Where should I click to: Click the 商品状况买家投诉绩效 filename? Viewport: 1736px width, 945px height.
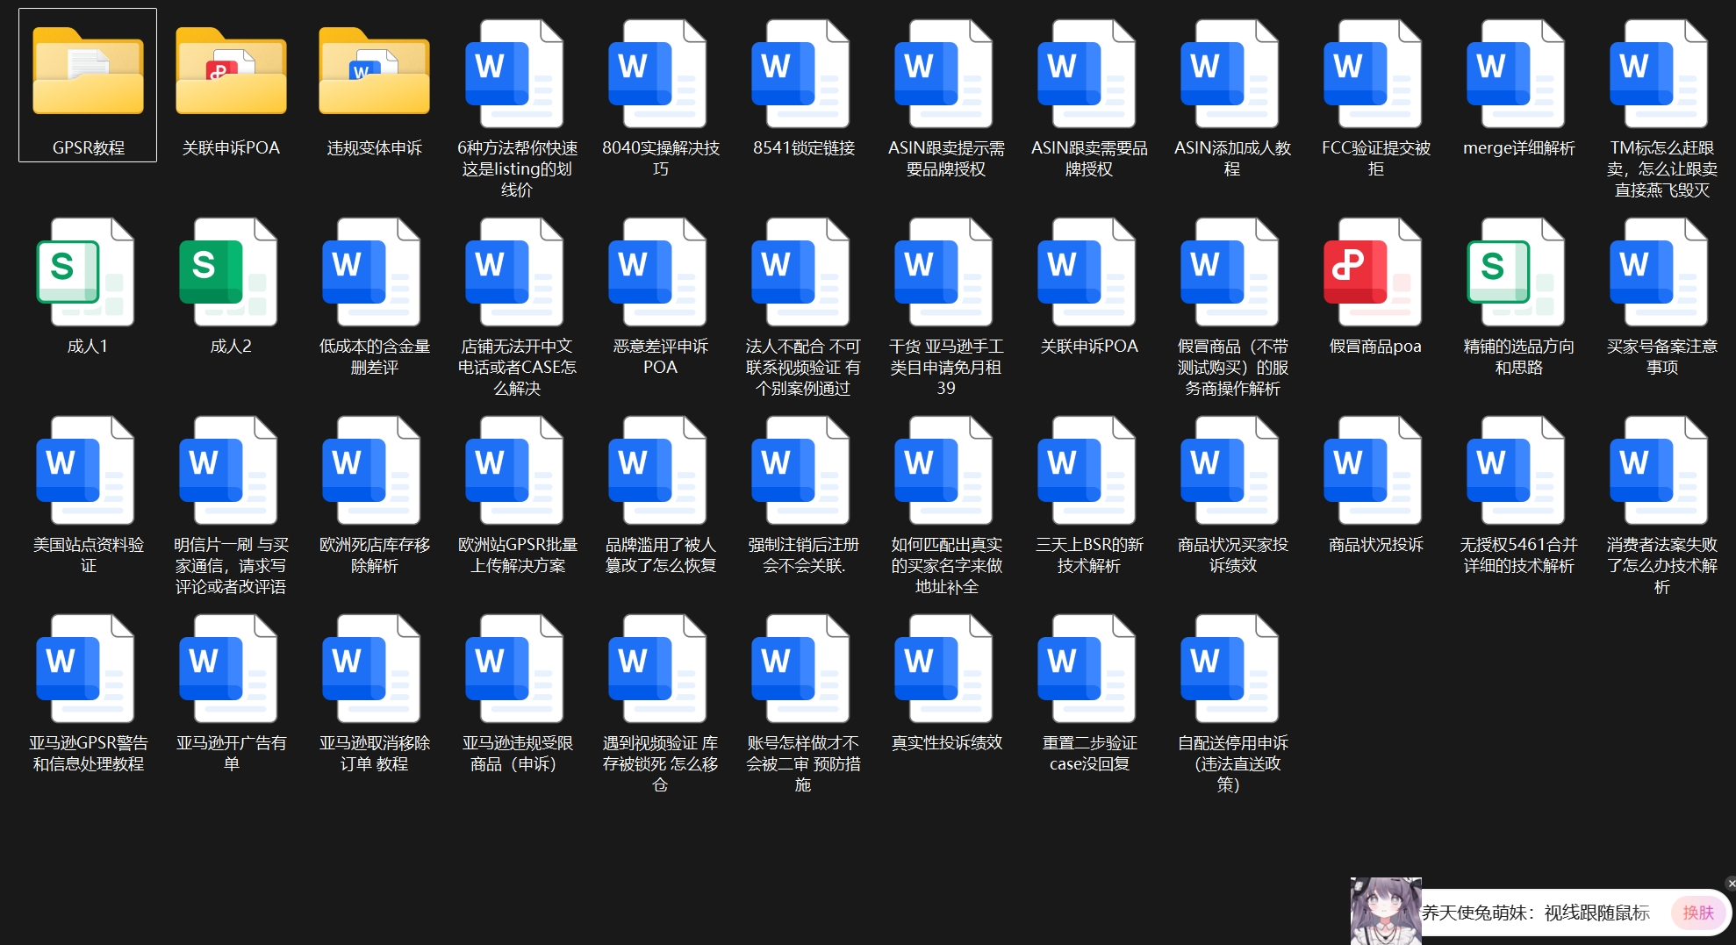click(1232, 555)
